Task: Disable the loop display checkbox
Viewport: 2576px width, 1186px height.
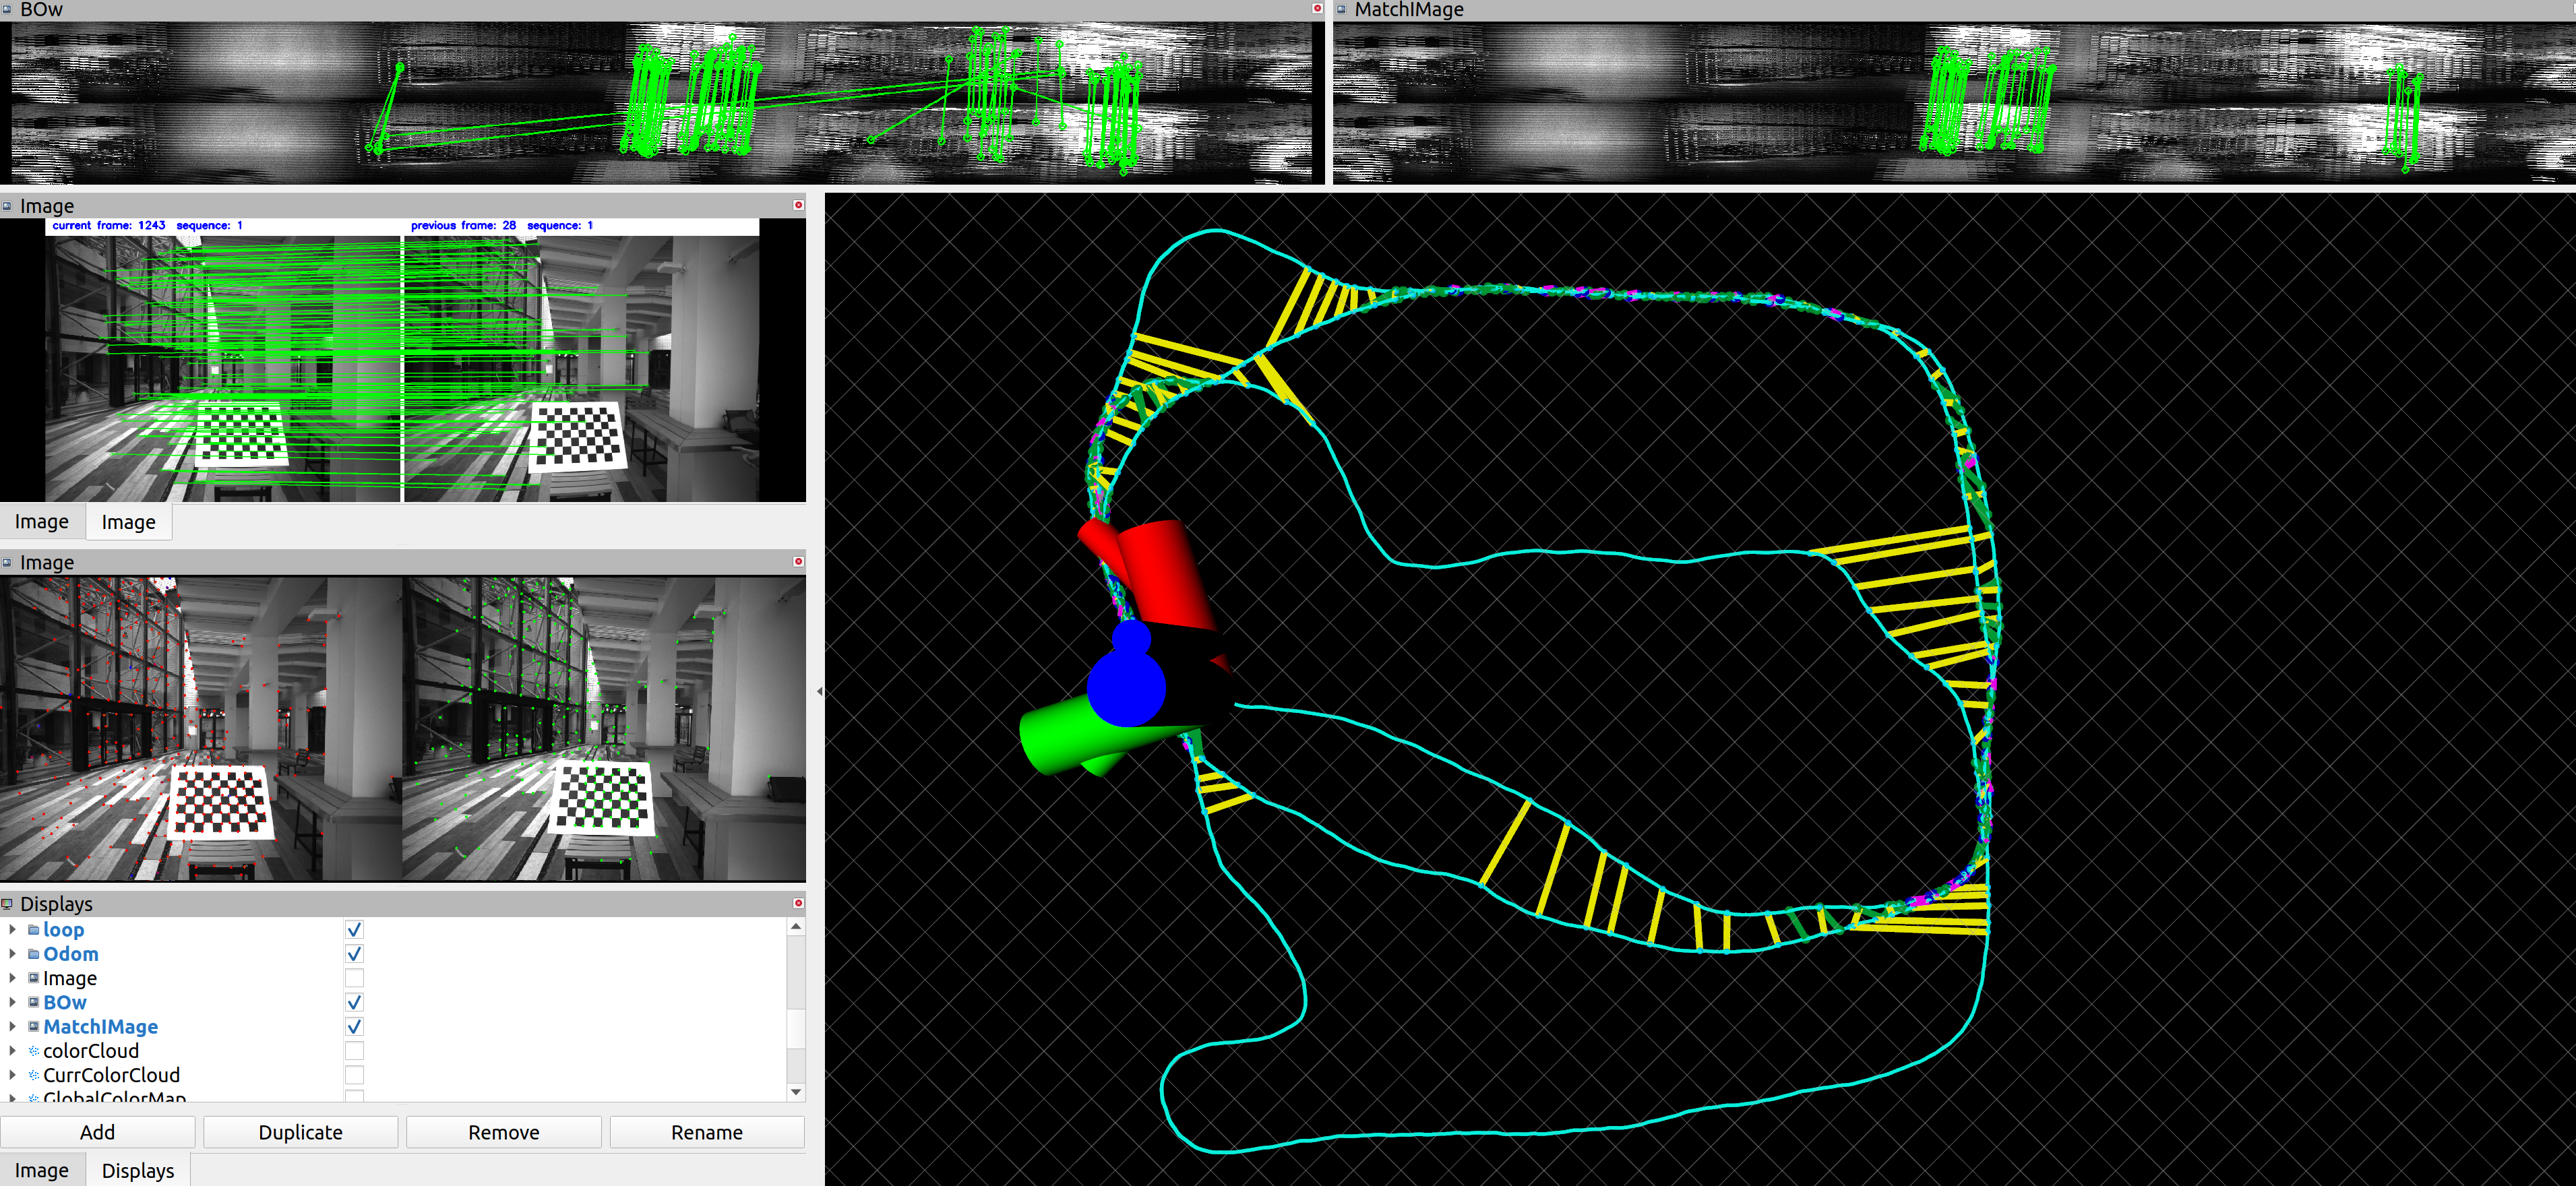Action: click(x=354, y=929)
